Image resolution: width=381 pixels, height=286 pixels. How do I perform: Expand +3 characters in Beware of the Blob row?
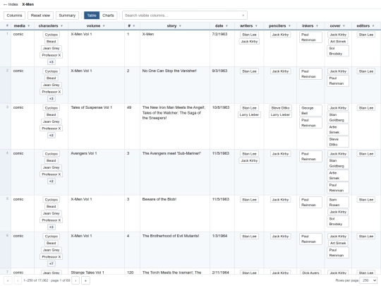pyautogui.click(x=52, y=227)
